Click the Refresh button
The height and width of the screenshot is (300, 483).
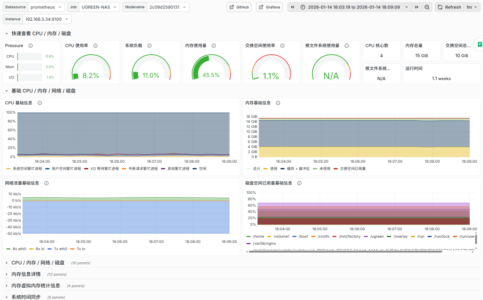(x=449, y=7)
